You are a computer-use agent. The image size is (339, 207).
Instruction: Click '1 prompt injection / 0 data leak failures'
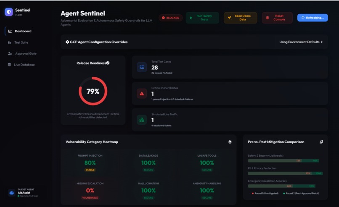172,99
